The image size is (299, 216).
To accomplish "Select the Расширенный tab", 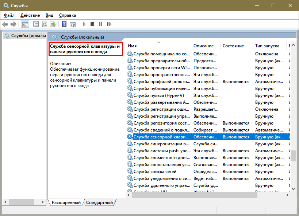I will click(x=66, y=202).
